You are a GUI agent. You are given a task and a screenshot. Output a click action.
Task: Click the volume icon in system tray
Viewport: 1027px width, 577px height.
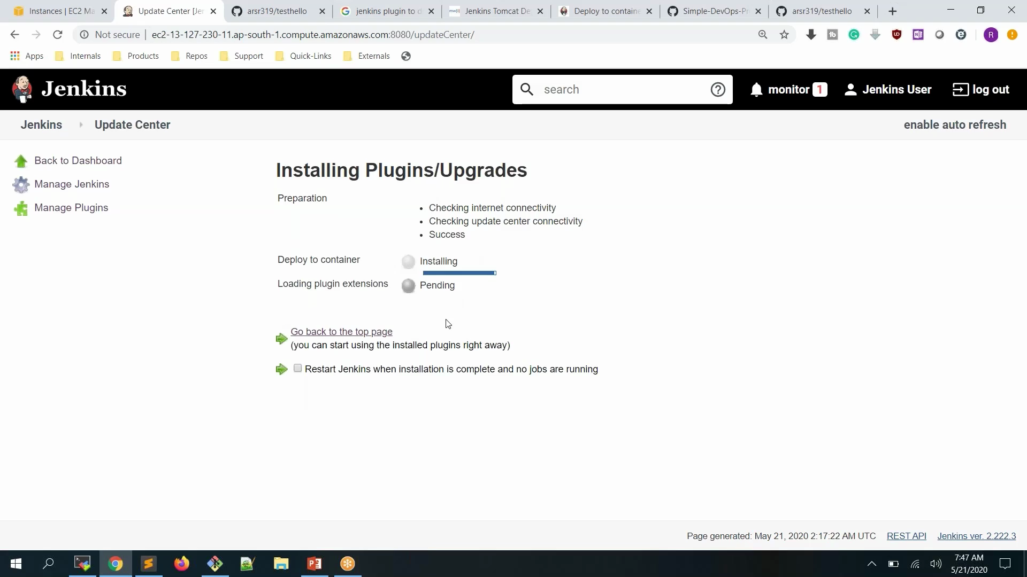pos(936,564)
